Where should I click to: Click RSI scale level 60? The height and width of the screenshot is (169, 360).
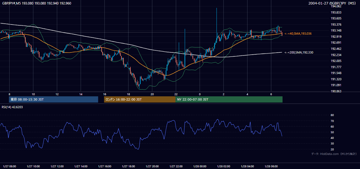click(x=332, y=126)
